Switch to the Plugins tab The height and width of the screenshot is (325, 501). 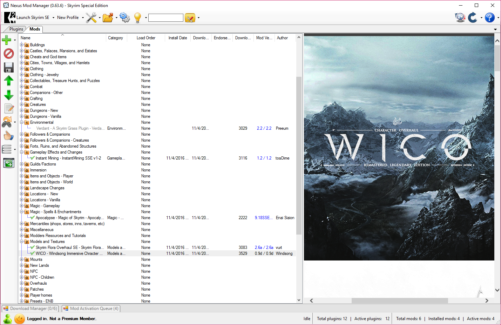[x=16, y=29]
